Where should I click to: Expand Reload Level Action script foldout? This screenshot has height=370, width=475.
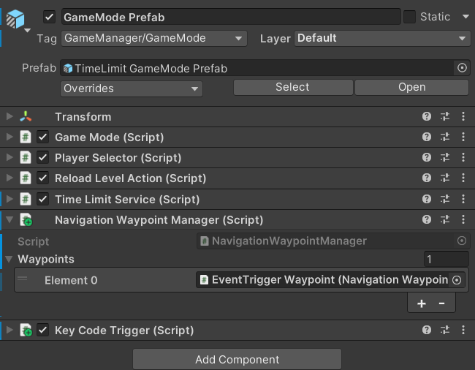coord(9,178)
